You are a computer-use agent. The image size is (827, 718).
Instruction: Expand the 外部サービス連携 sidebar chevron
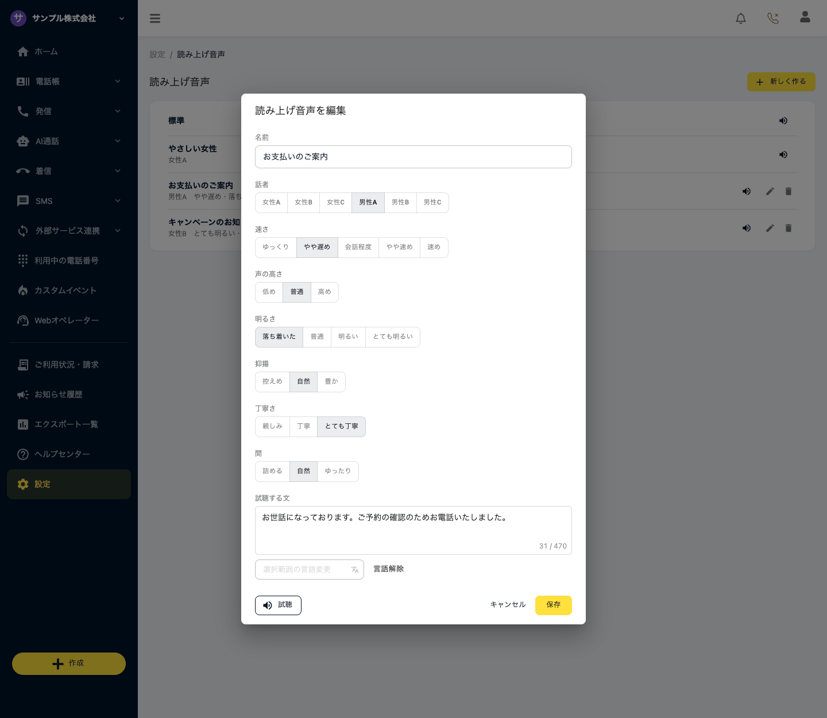(x=118, y=231)
